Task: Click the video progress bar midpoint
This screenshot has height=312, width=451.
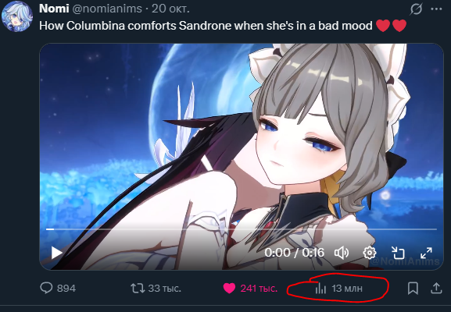Action: pyautogui.click(x=242, y=229)
